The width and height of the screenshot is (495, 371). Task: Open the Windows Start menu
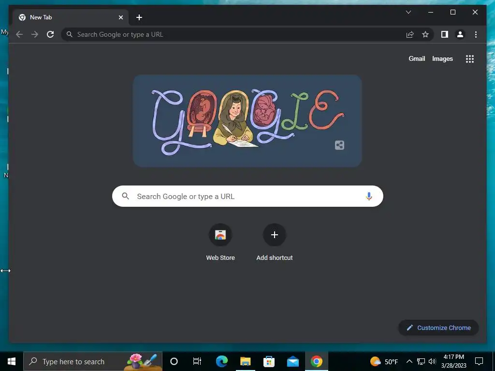pos(12,361)
